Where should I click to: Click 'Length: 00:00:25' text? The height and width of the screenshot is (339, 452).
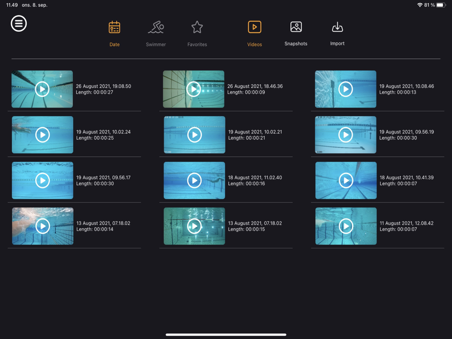tap(95, 138)
